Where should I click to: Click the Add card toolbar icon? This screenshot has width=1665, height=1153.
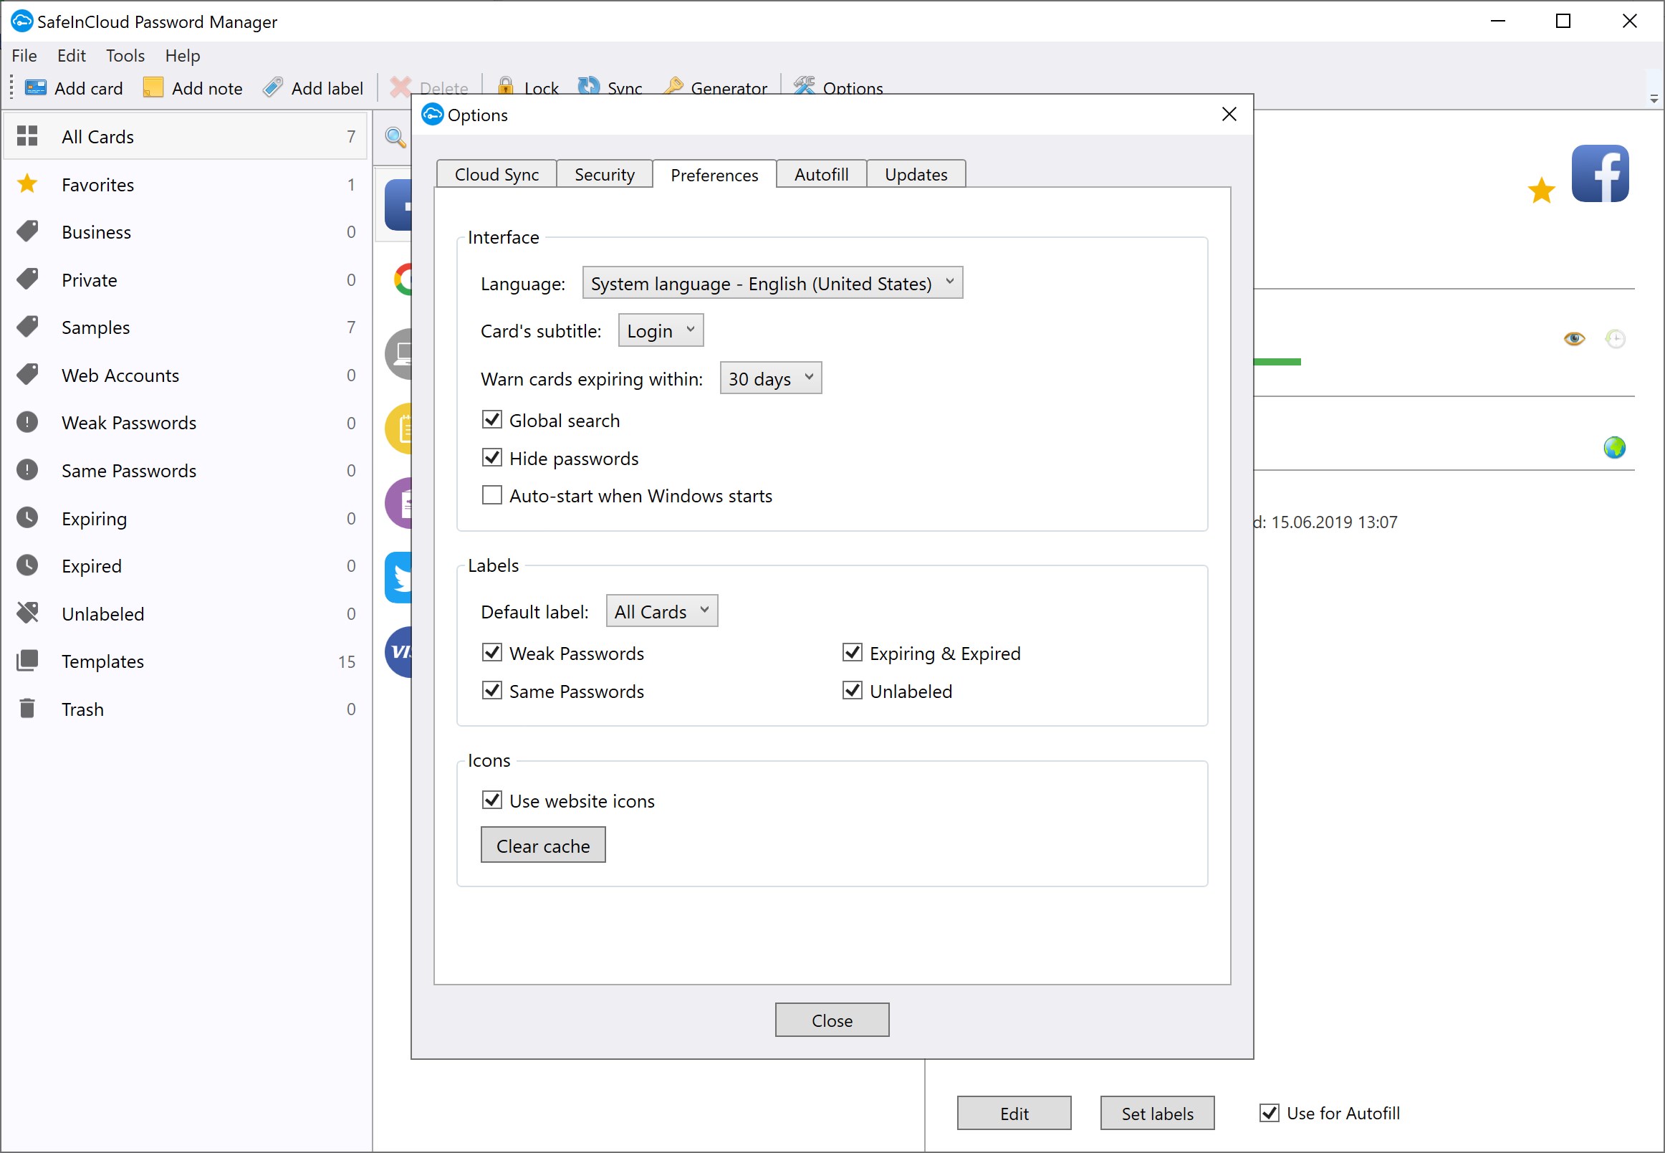(x=34, y=88)
